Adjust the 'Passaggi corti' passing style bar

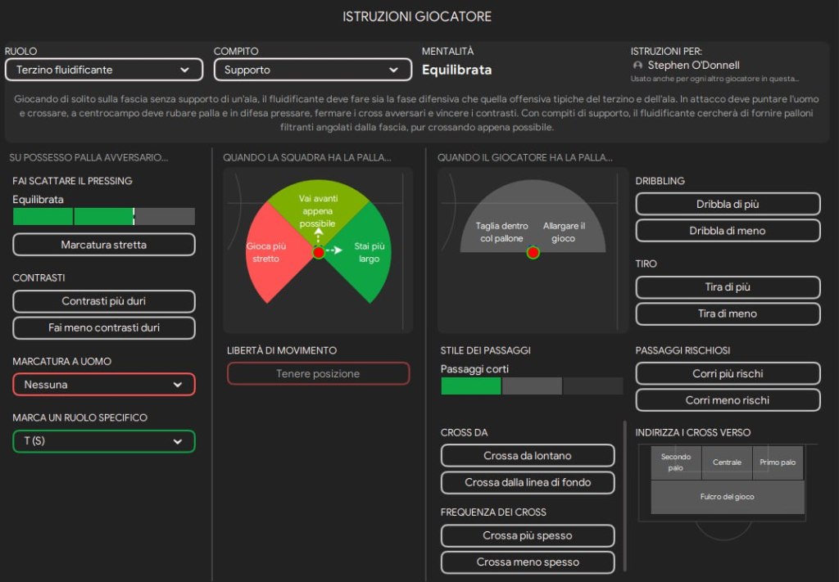pyautogui.click(x=532, y=386)
